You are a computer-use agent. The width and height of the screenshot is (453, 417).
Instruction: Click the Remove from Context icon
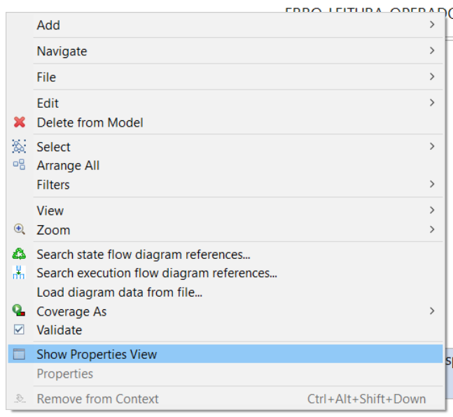tap(20, 400)
